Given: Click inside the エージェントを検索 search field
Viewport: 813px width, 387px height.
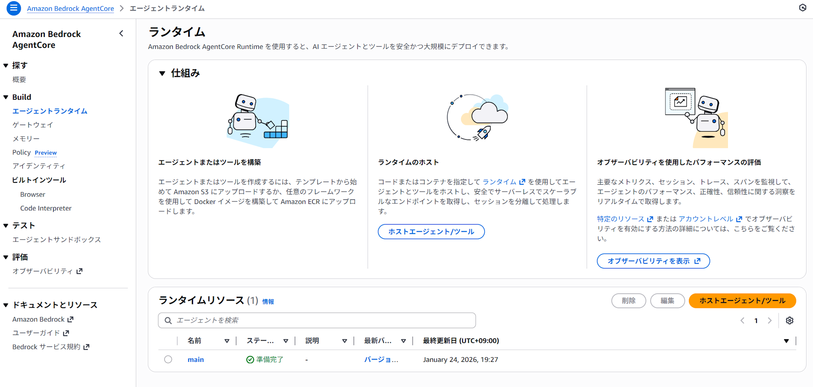Looking at the screenshot, I should [x=285, y=320].
